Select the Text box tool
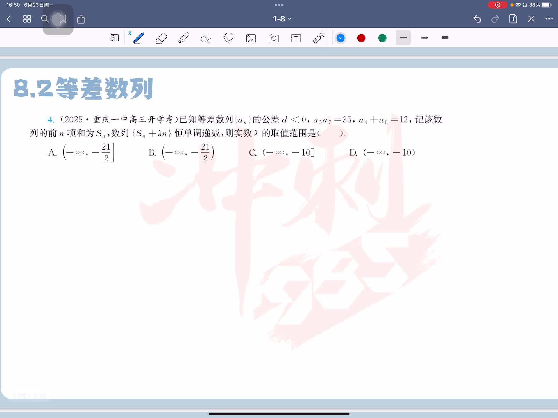 tap(296, 38)
